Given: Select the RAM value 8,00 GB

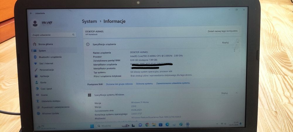Looking at the screenshot, I should (x=144, y=60).
